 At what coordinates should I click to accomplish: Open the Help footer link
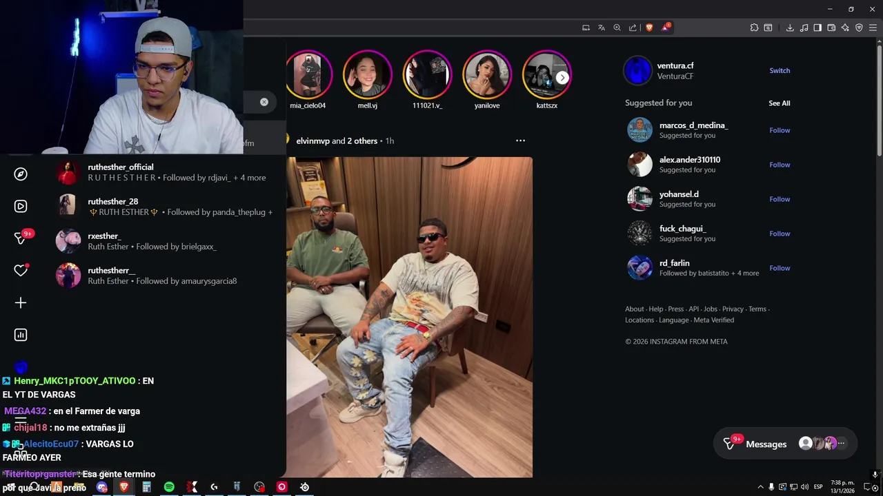(655, 309)
